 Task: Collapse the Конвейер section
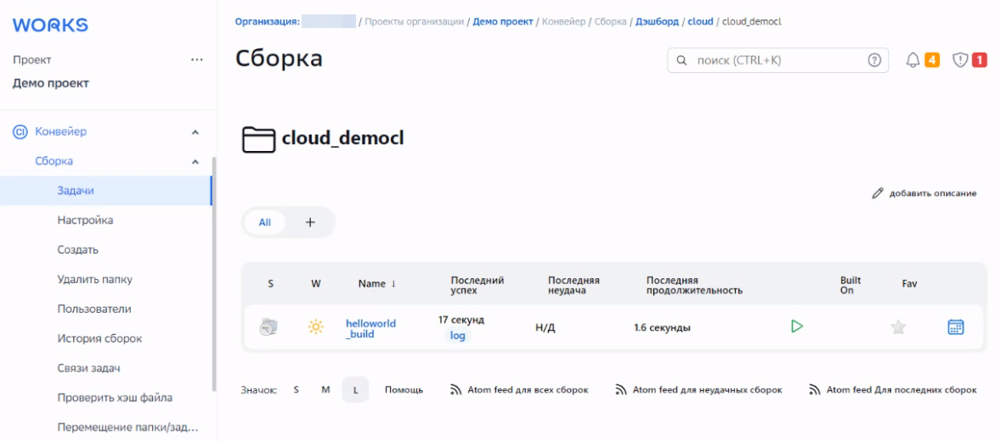195,132
